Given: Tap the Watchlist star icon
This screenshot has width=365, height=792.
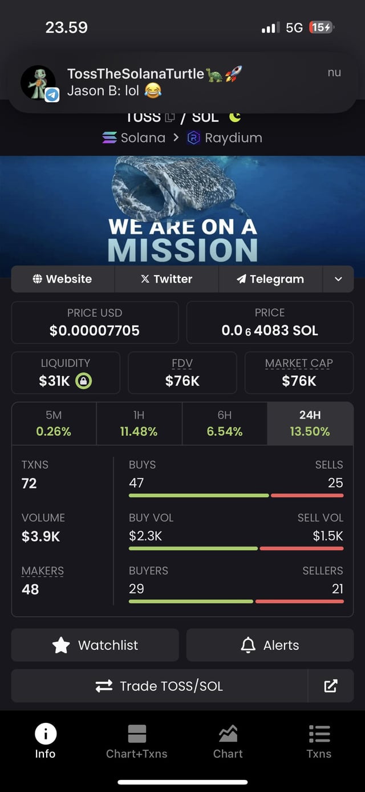Looking at the screenshot, I should (61, 645).
